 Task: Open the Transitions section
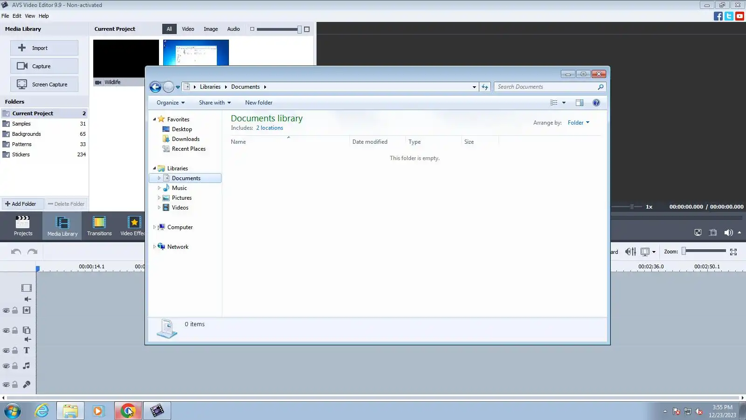tap(99, 226)
